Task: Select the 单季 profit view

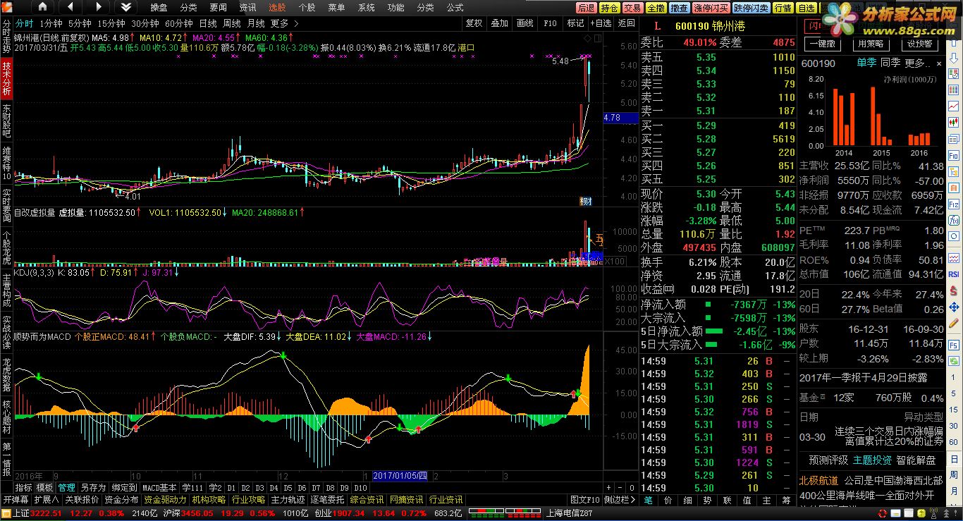Action: (x=866, y=63)
